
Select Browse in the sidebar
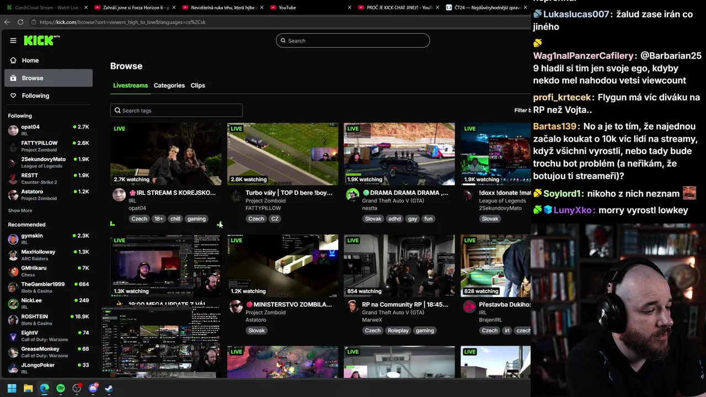coord(49,78)
